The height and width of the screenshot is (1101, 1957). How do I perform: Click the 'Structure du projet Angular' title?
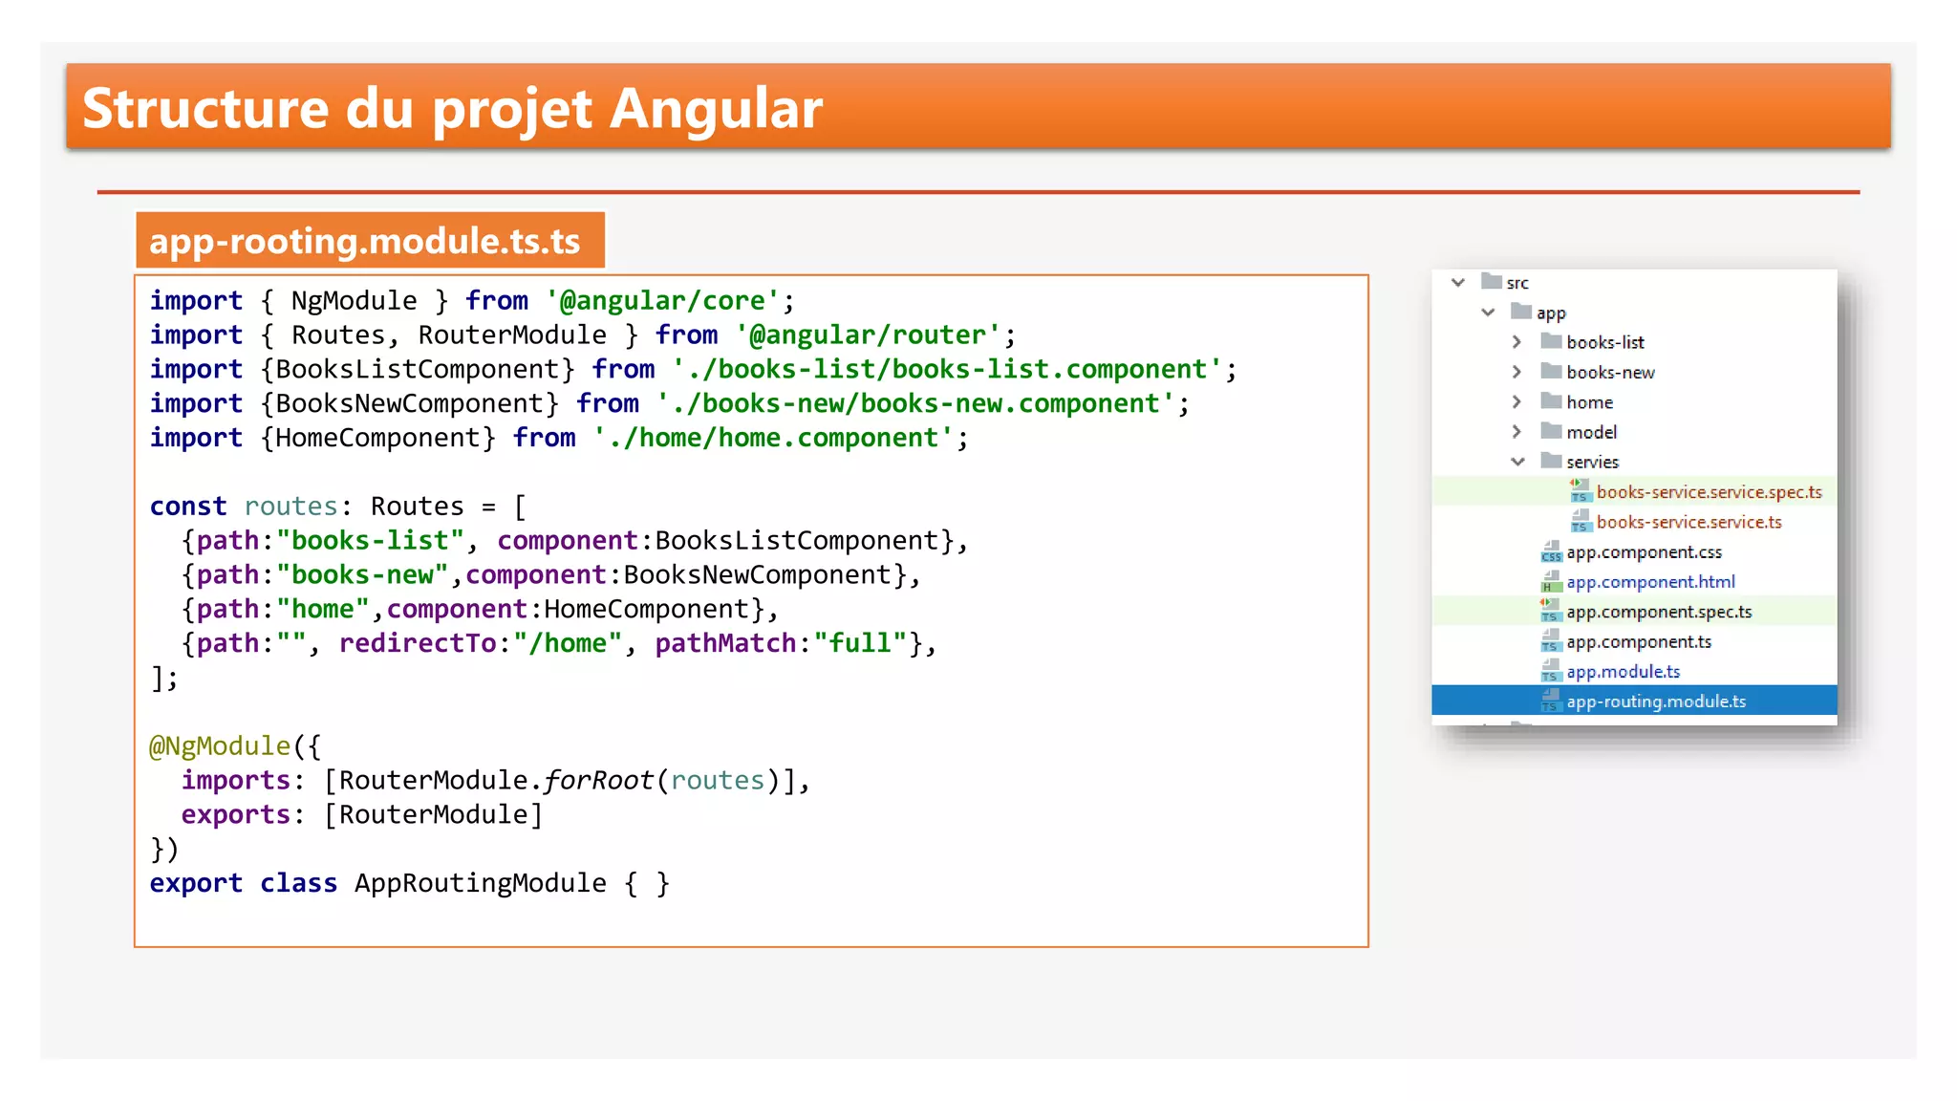[x=452, y=107]
